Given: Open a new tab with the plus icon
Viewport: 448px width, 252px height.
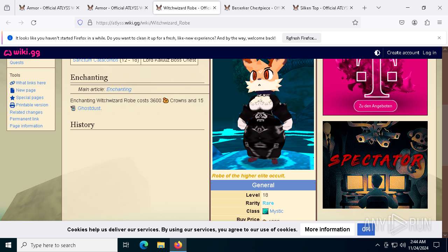Looking at the screenshot, I should coord(364,8).
